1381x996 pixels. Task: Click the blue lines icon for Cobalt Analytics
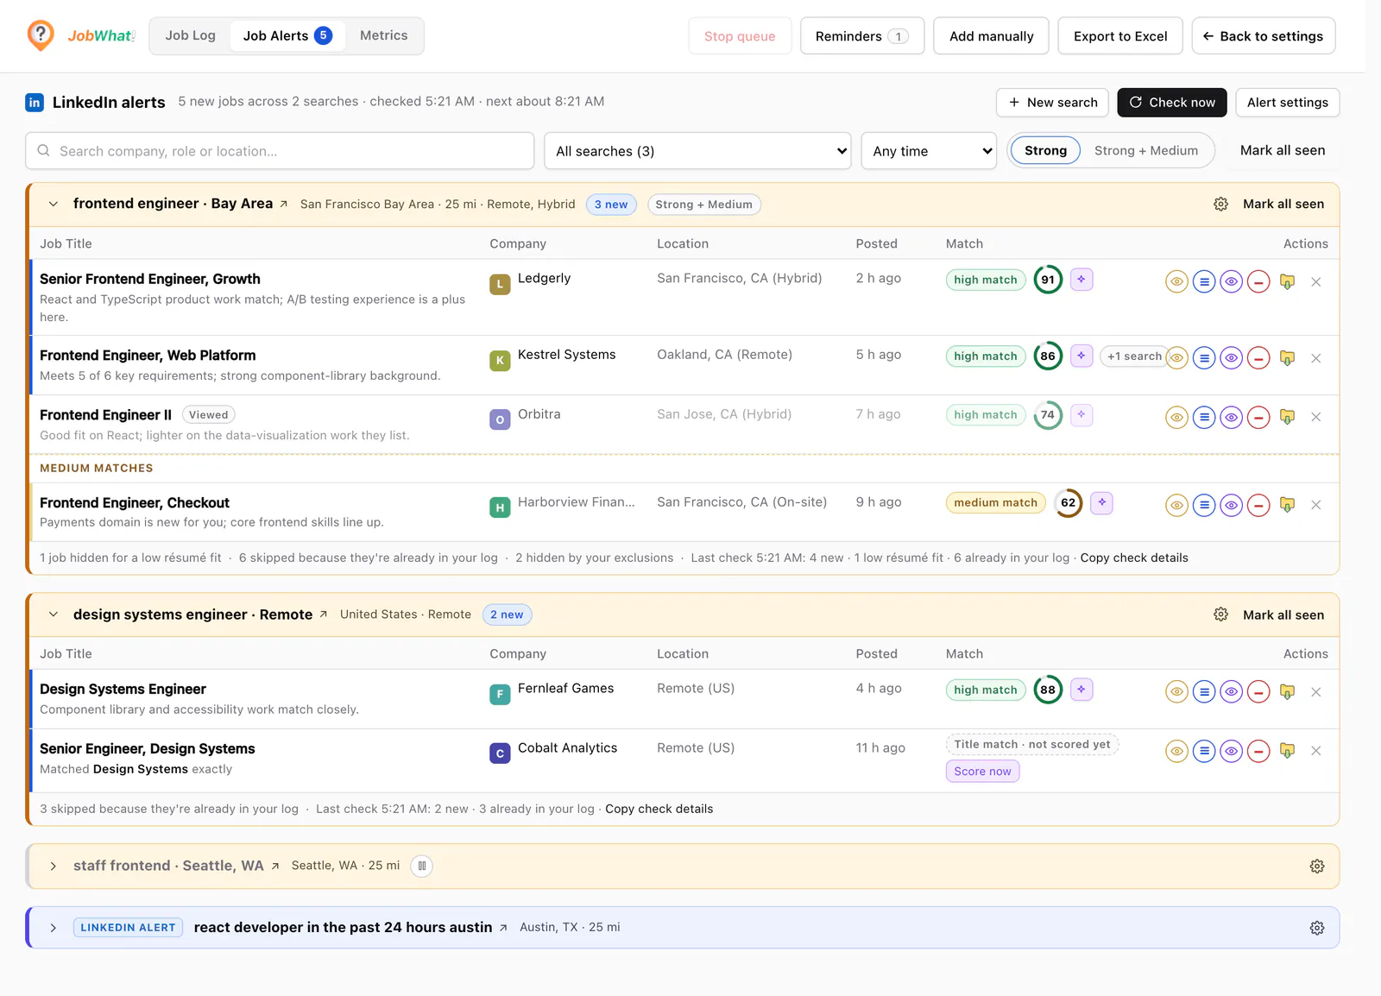[1204, 752]
